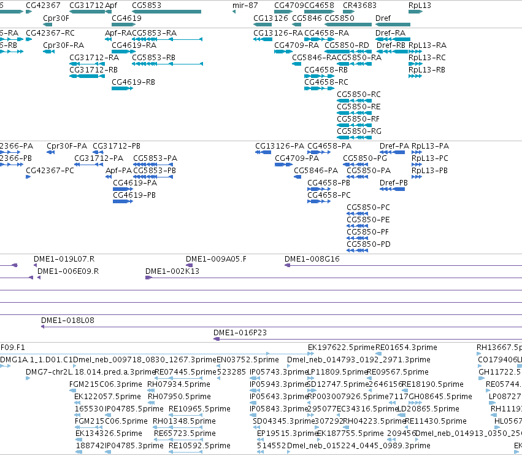This screenshot has width=522, height=455.
Task: Select BAC clone DME1-006E09.R
Action: (x=68, y=271)
